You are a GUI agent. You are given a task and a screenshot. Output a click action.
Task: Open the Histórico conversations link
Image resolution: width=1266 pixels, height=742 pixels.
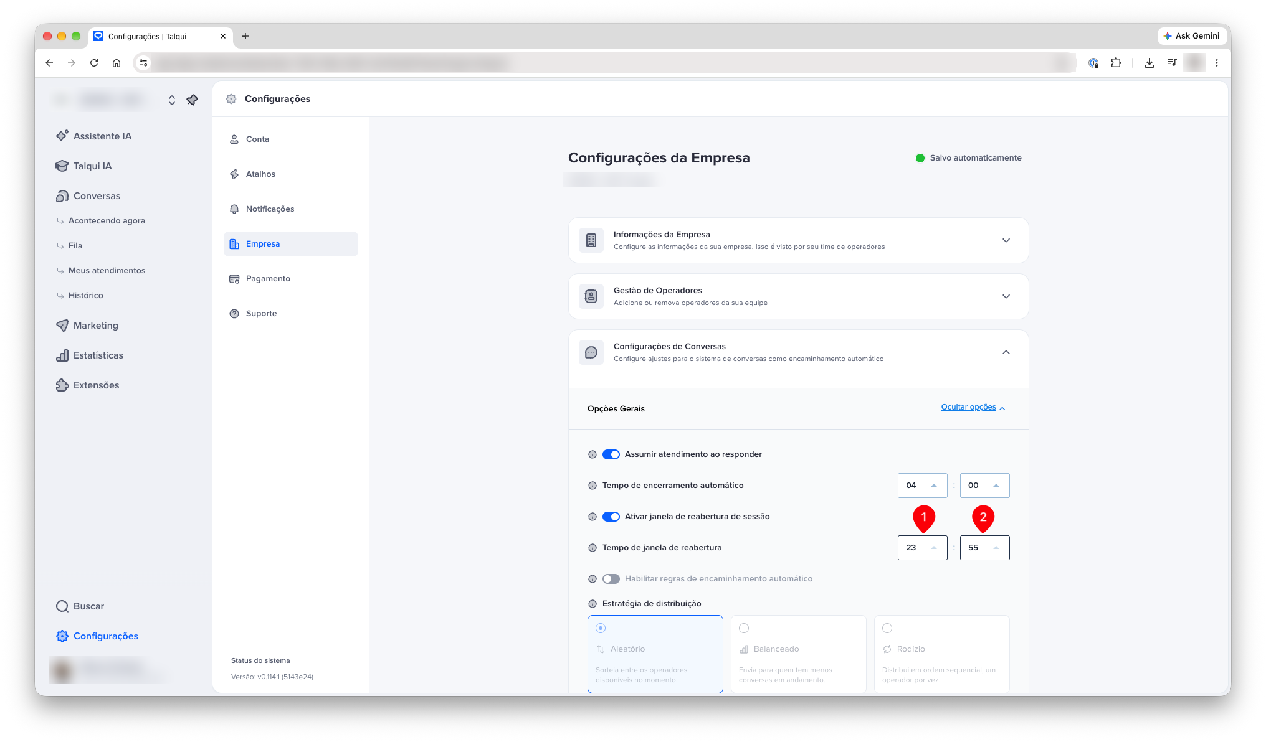(86, 296)
